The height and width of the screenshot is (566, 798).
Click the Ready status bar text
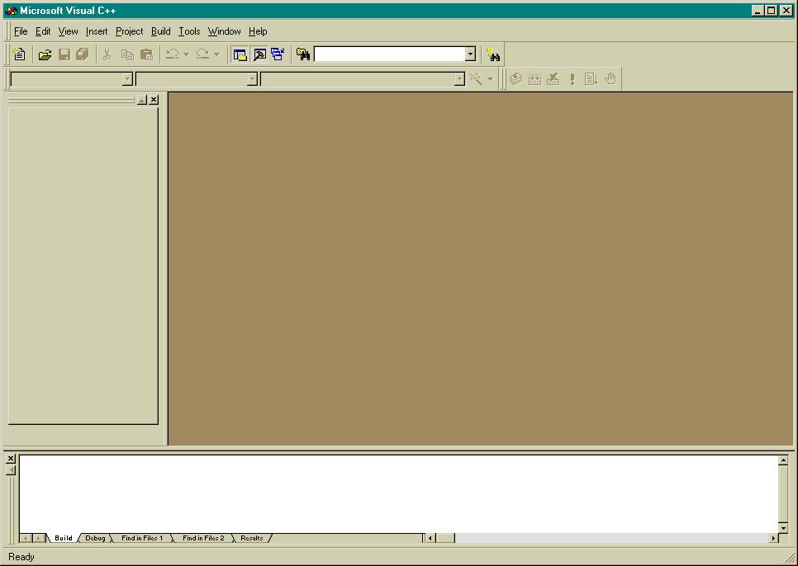click(x=21, y=557)
